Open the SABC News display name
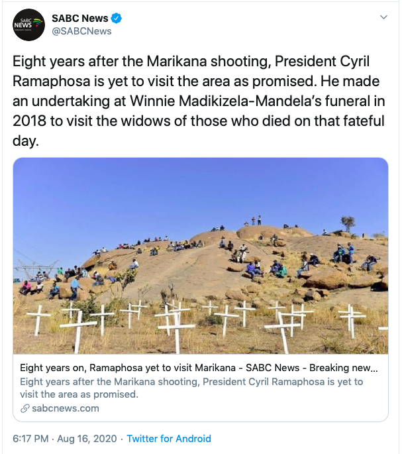The height and width of the screenshot is (454, 402). 80,19
